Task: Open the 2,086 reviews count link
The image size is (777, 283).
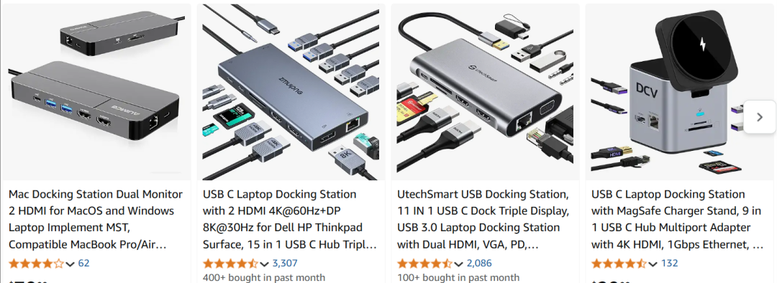Action: [479, 263]
